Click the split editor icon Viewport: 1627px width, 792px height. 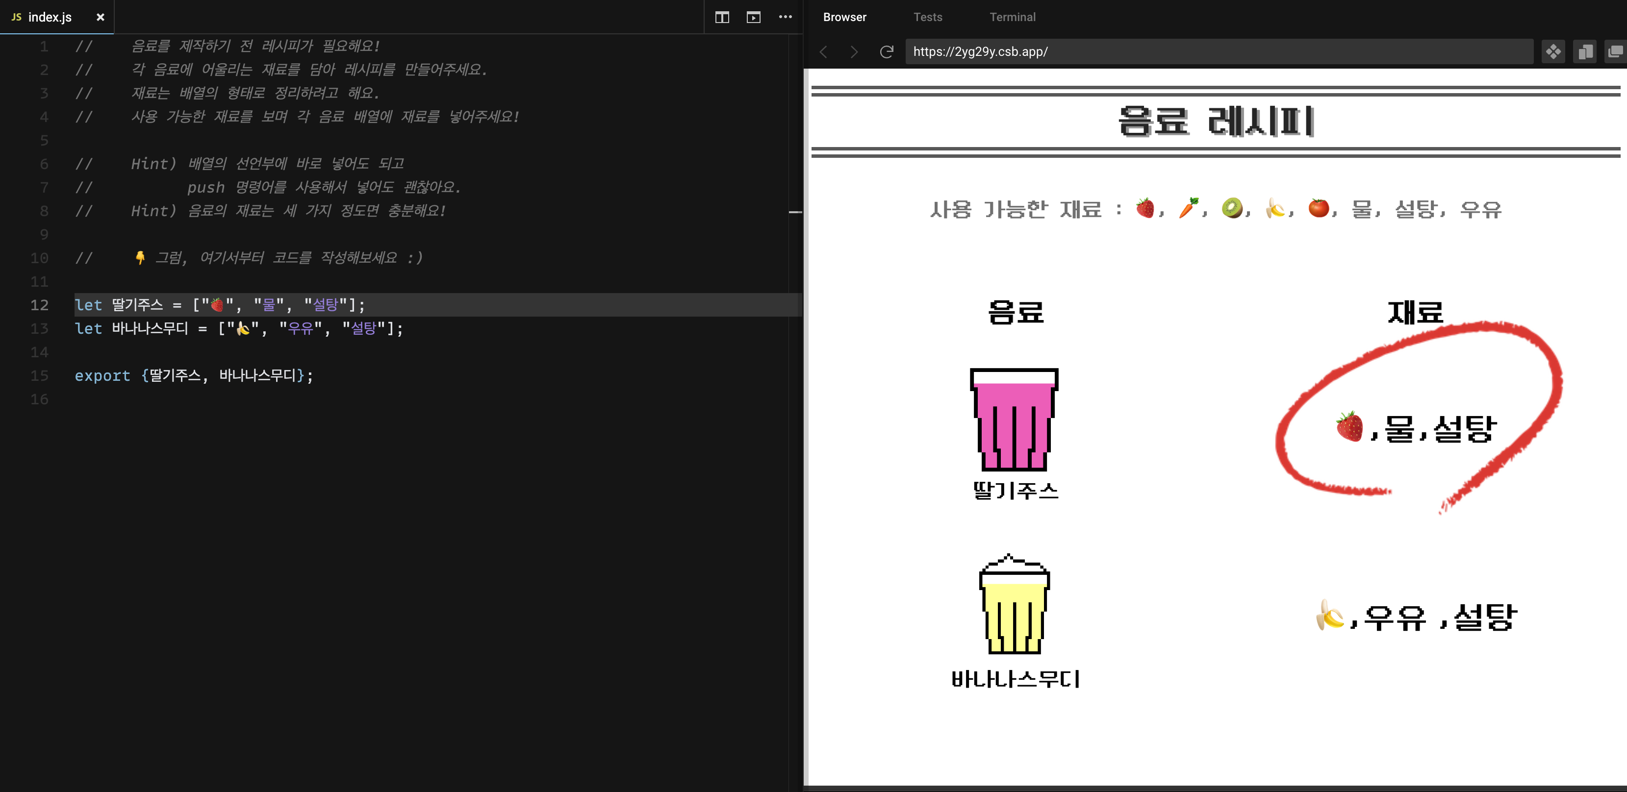[721, 17]
